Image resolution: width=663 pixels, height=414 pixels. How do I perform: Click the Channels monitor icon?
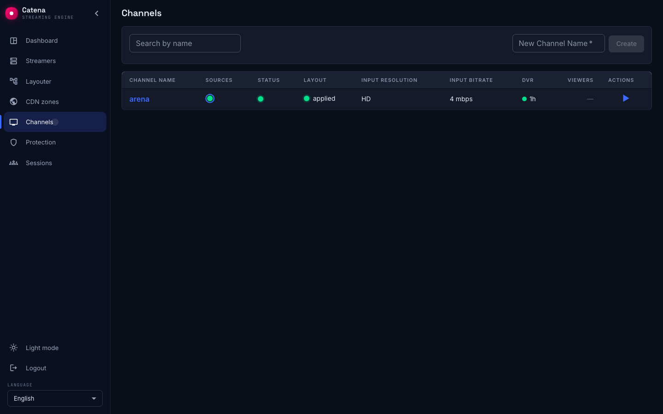[14, 122]
